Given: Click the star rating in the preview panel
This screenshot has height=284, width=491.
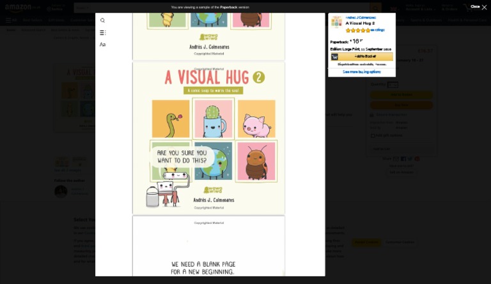Looking at the screenshot, I should [357, 30].
